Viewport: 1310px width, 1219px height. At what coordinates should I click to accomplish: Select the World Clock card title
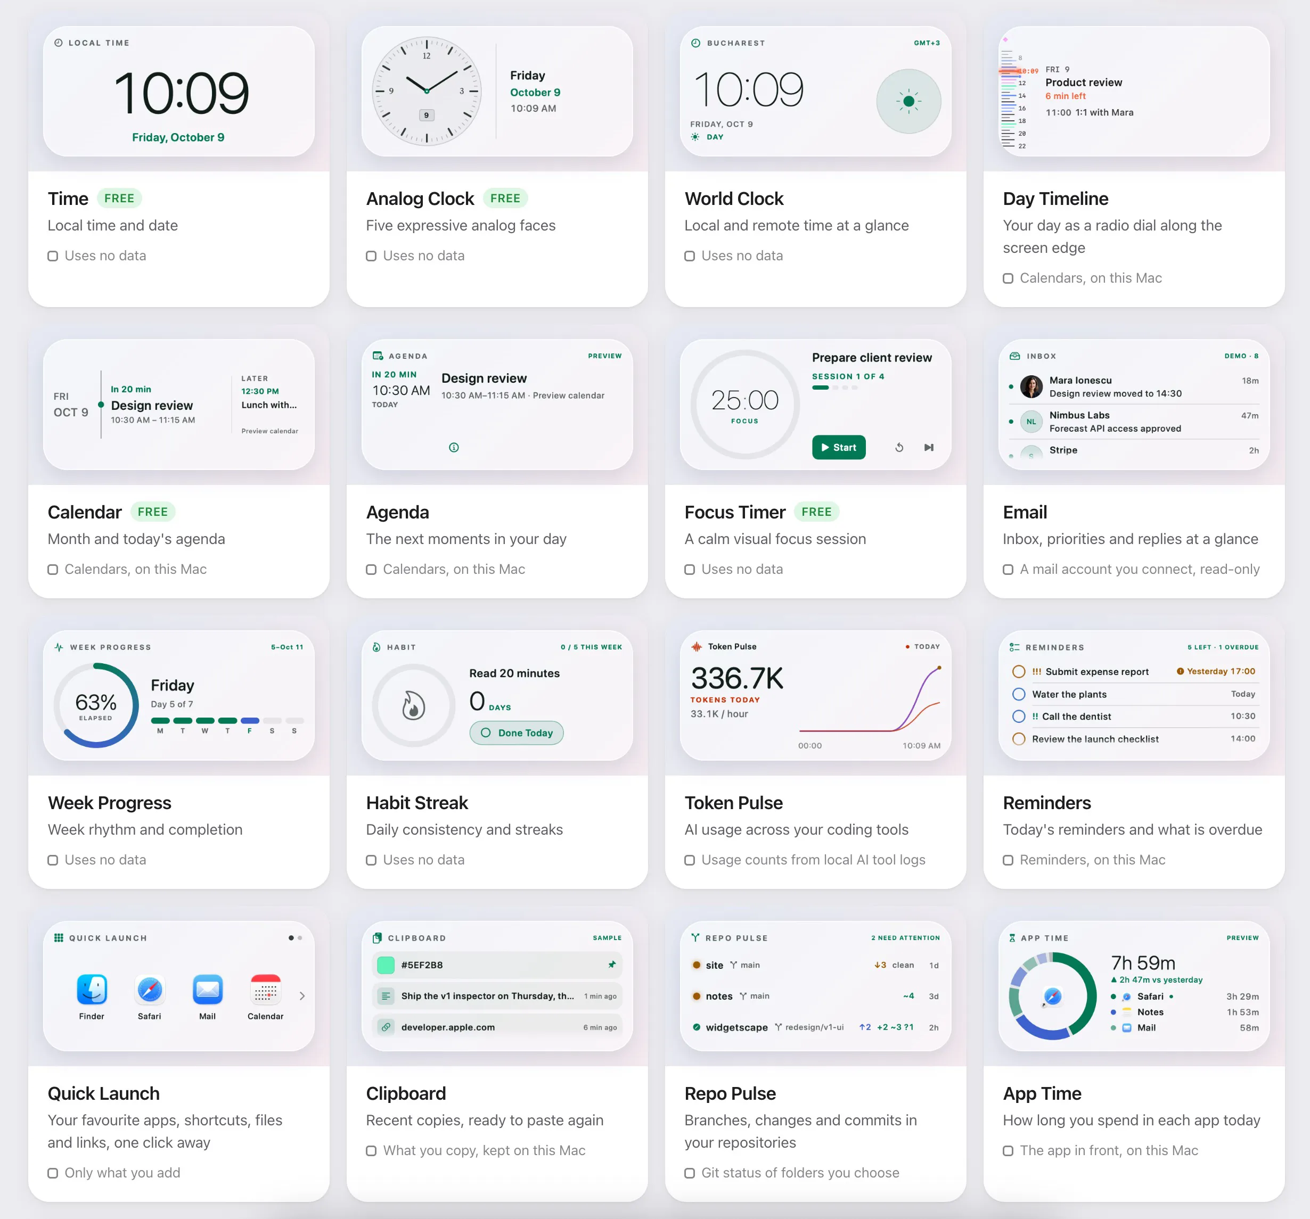point(733,199)
